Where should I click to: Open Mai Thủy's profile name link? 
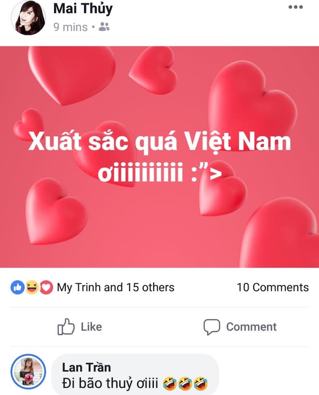tap(83, 9)
